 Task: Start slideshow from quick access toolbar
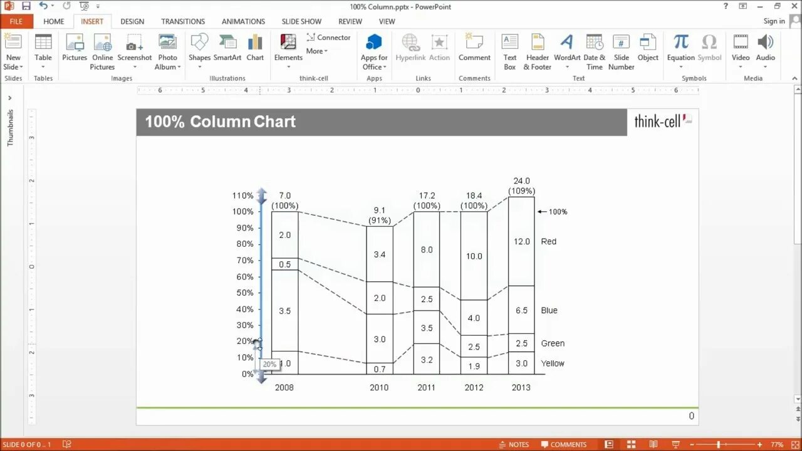point(83,6)
